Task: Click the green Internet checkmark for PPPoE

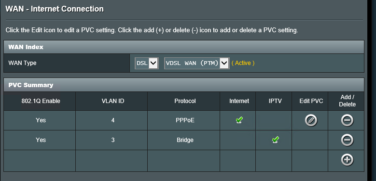Action: tap(239, 120)
